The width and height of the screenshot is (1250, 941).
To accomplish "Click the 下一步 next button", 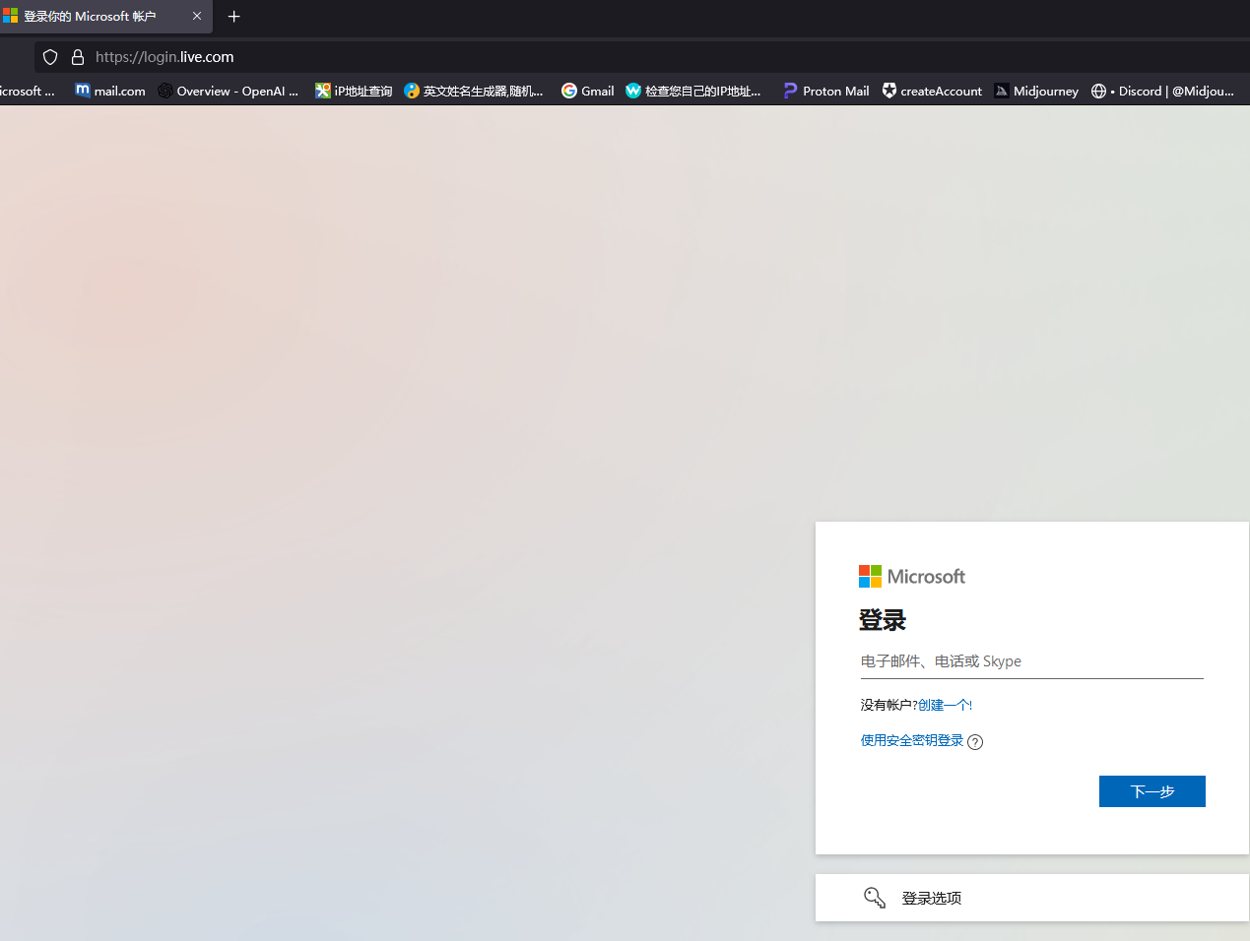I will pos(1152,791).
